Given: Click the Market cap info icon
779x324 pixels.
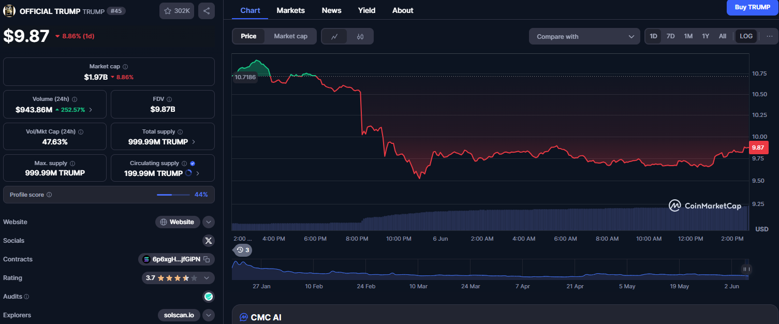Looking at the screenshot, I should [125, 67].
